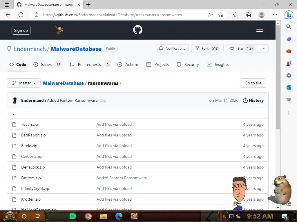Expand commit message ellipsis
Viewport: 297px width, 222px height.
pos(103,101)
